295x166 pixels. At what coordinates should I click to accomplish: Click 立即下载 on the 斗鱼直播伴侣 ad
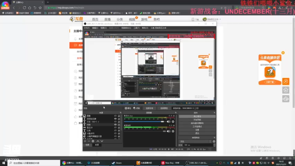[x=270, y=82]
